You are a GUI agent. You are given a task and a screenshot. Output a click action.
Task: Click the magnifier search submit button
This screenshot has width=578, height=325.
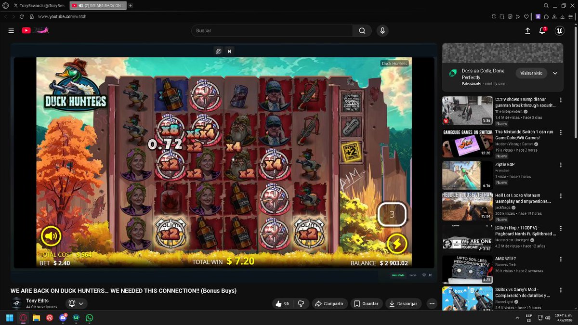point(362,30)
